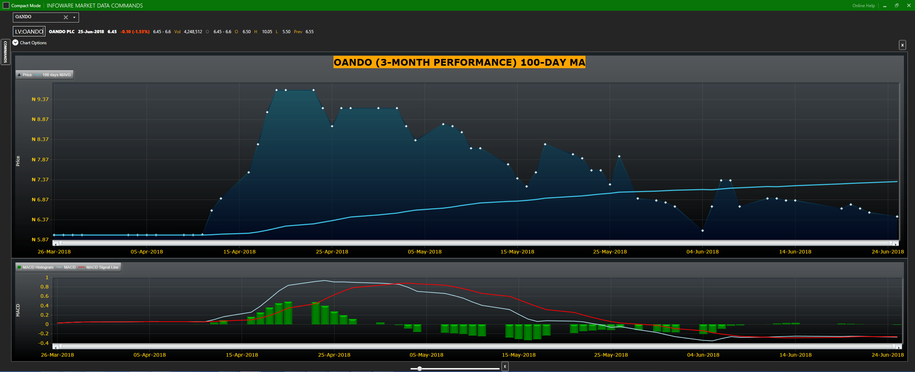The image size is (915, 372).
Task: Click the LV:OANDO command input field
Action: 29,31
